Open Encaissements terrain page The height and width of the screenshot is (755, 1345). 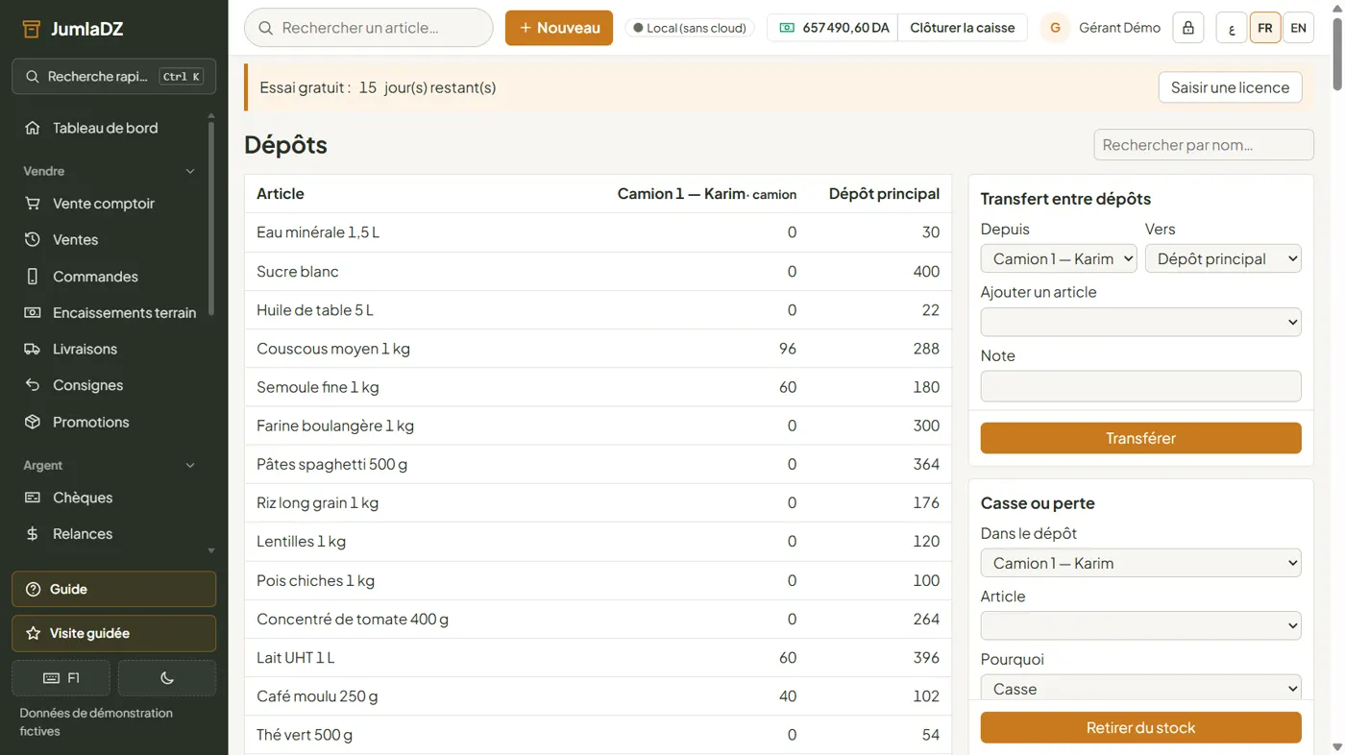109,313
